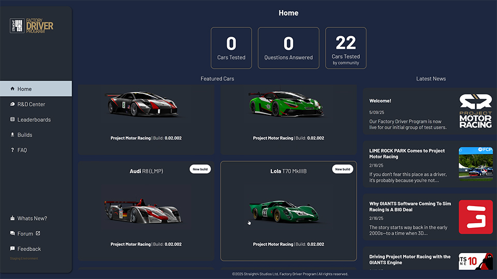The height and width of the screenshot is (279, 497).
Task: Click the TS NE 10 news thumbnail
Action: tap(476, 261)
